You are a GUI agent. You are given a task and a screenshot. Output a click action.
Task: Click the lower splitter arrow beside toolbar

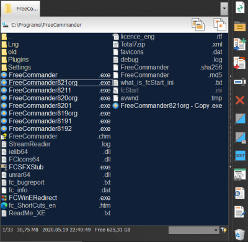pyautogui.click(x=231, y=166)
